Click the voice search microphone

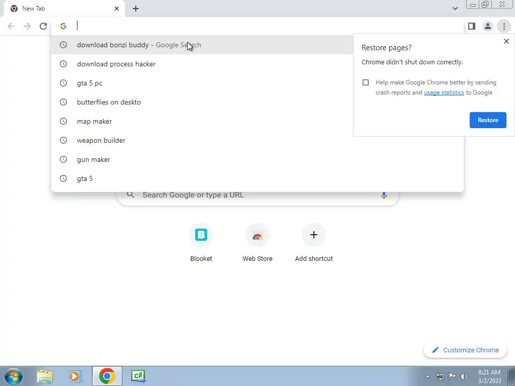tap(384, 196)
